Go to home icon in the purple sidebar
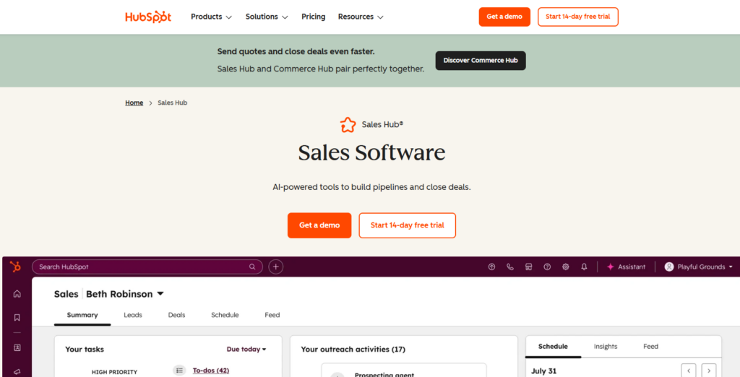This screenshot has height=377, width=740. (x=17, y=294)
